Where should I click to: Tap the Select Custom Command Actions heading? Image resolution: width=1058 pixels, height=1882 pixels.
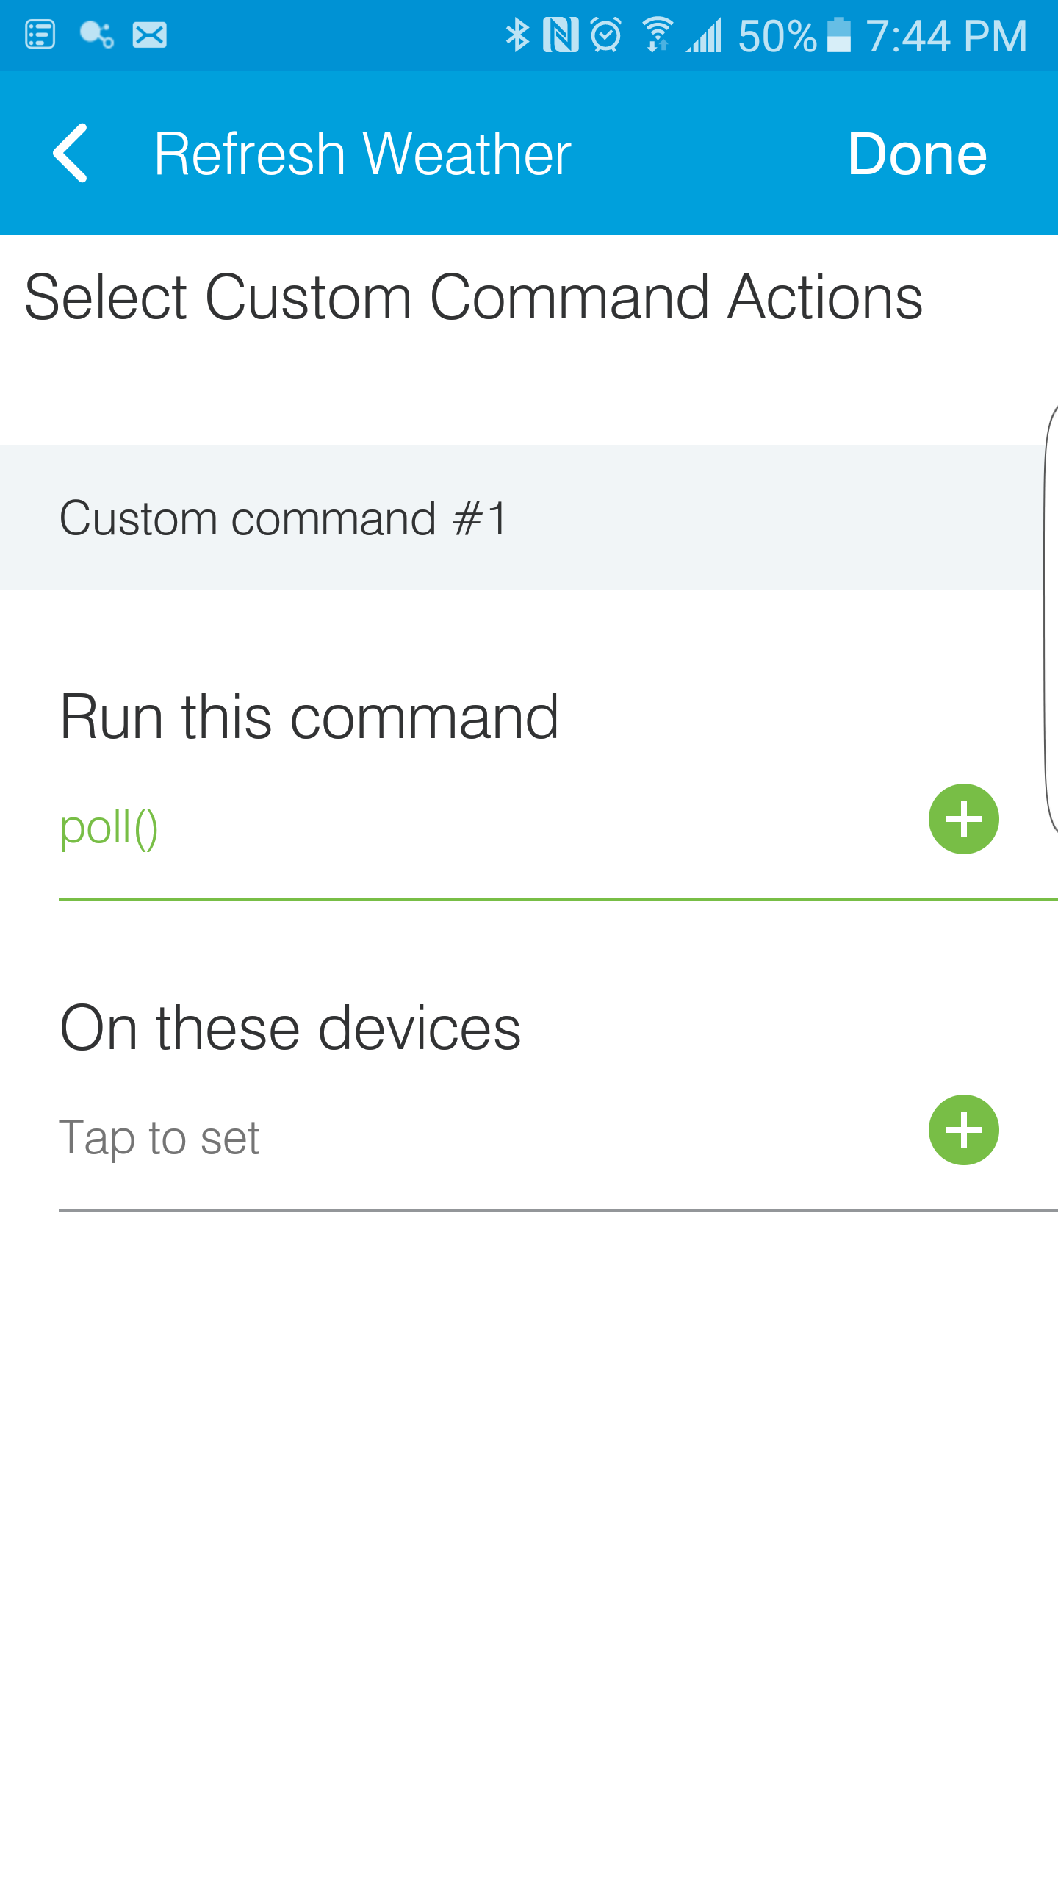[x=473, y=297]
